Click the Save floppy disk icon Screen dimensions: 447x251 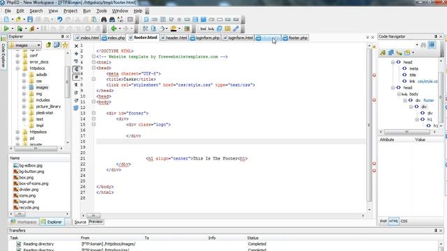30,20
